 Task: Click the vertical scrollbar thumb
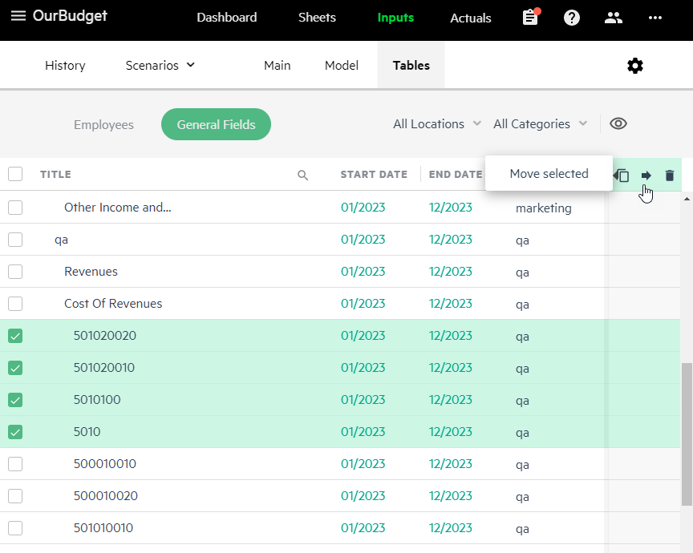pyautogui.click(x=687, y=434)
